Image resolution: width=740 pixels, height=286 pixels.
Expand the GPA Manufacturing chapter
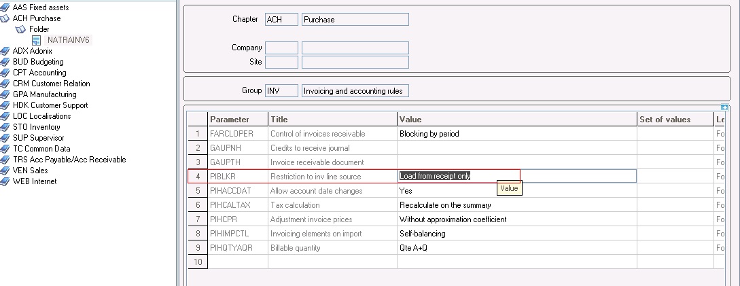(x=44, y=94)
